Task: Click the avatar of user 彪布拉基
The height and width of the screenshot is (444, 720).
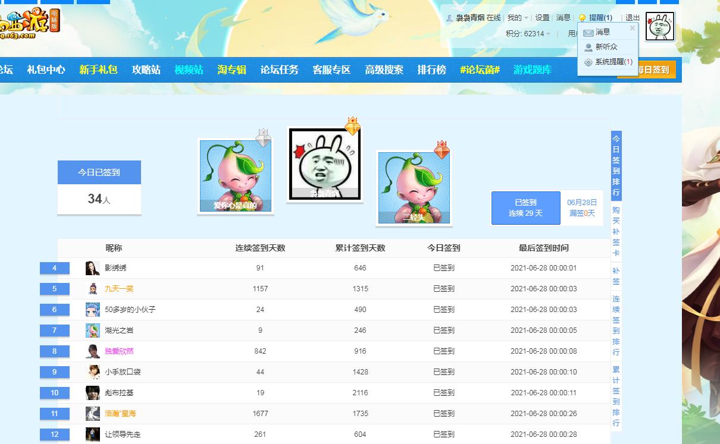Action: pos(92,393)
